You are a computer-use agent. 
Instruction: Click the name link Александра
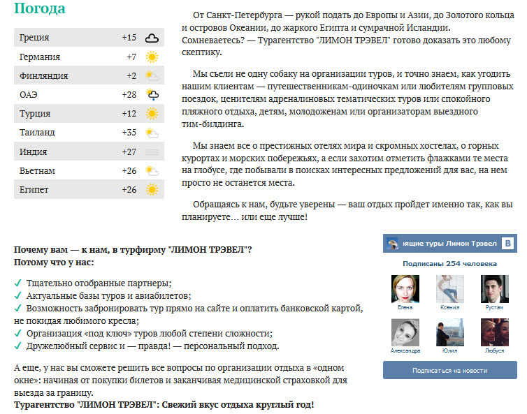coord(405,350)
